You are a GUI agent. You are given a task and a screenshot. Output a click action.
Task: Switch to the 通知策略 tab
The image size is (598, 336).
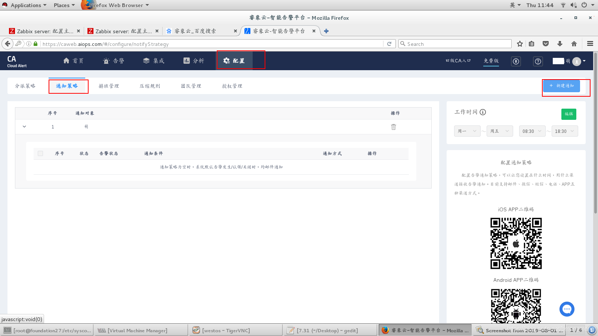pyautogui.click(x=67, y=86)
